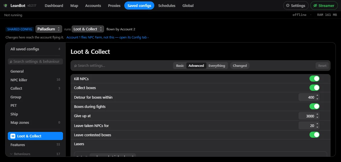Toggle Streamer mode button
This screenshot has height=162, width=341.
pos(324,6)
